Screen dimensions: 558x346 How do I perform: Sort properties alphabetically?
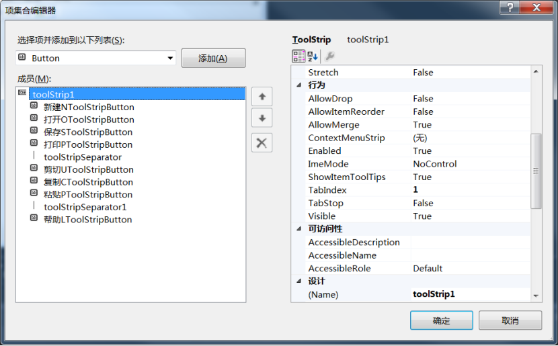pos(313,56)
